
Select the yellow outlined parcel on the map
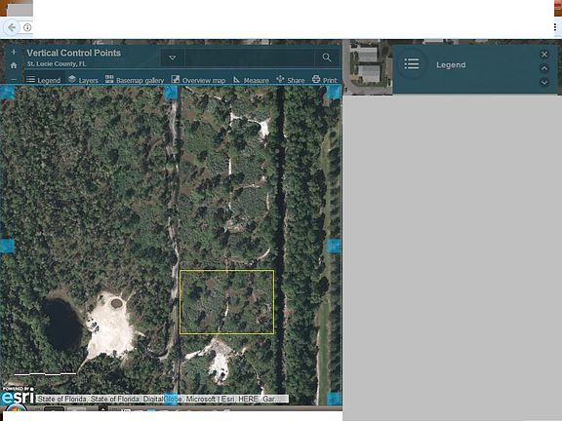pyautogui.click(x=227, y=302)
